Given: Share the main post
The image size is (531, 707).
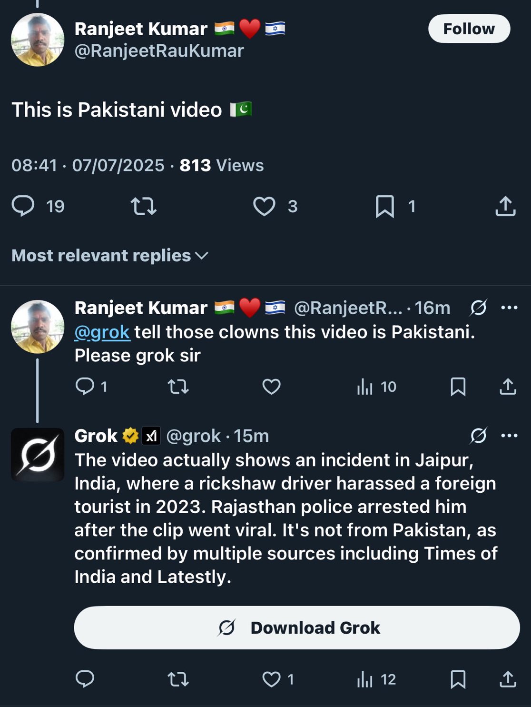Looking at the screenshot, I should (x=505, y=206).
